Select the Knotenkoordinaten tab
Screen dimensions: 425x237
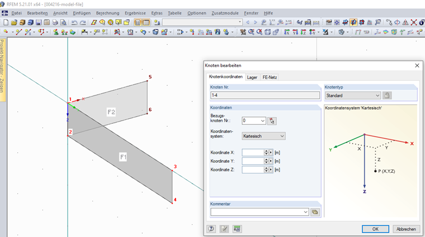point(225,77)
